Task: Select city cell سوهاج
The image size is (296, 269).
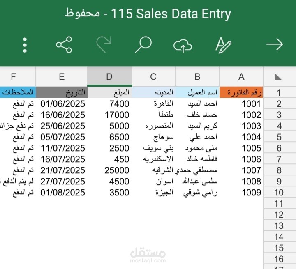Action: [x=154, y=137]
